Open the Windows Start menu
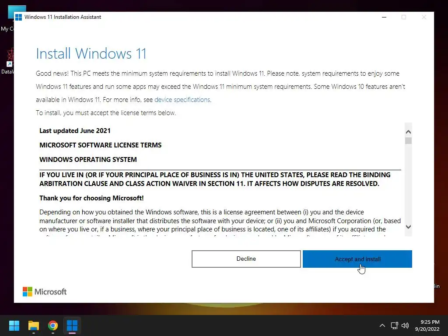Screen dimensions: 448x336 pyautogui.click(x=14, y=325)
